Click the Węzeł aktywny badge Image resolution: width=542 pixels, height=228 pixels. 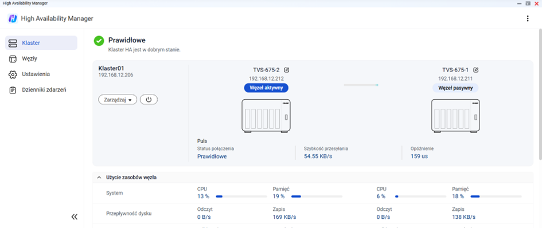(266, 88)
